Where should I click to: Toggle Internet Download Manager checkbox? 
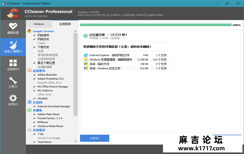[x=35, y=106]
